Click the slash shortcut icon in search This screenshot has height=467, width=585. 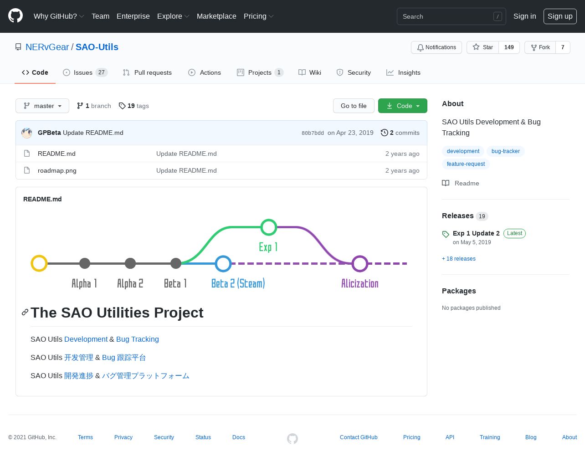(498, 16)
